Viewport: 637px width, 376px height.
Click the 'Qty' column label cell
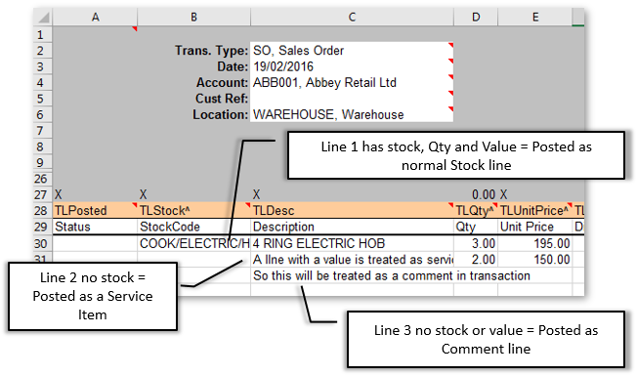pyautogui.click(x=476, y=227)
